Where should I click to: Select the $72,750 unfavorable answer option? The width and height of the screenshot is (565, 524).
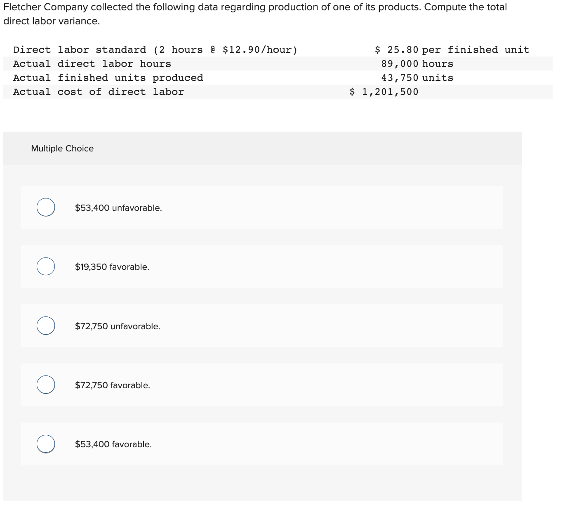pos(45,326)
